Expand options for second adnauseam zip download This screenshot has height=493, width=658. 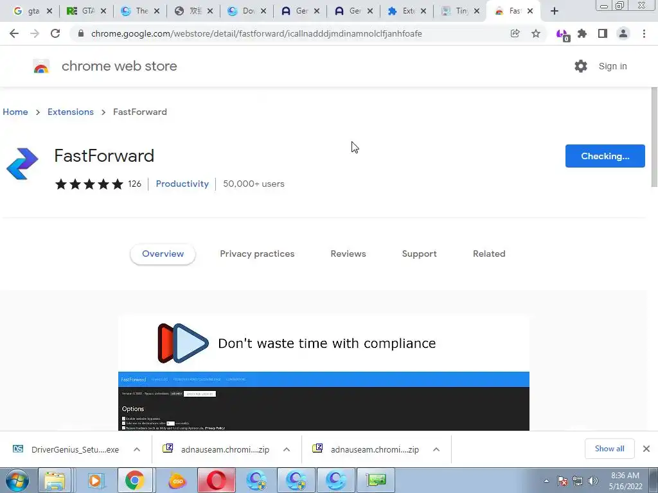pos(436,449)
